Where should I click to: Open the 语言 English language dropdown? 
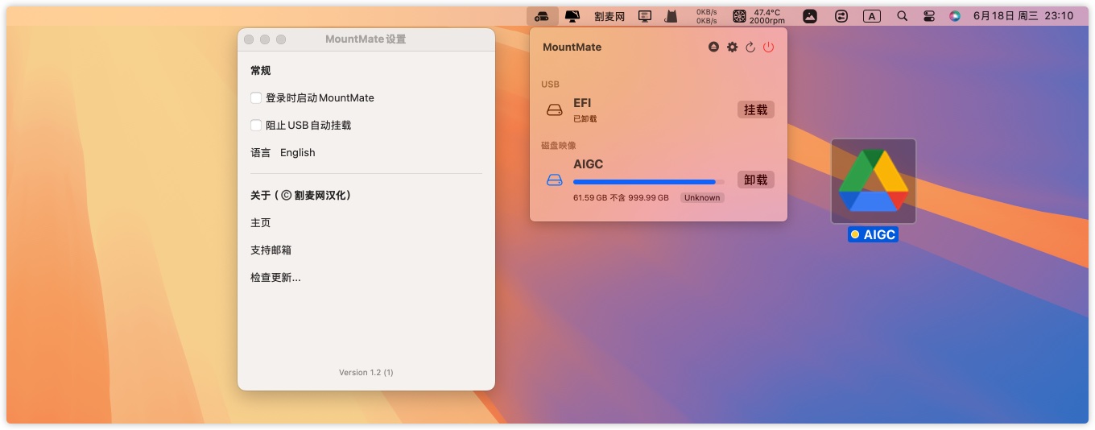point(298,153)
